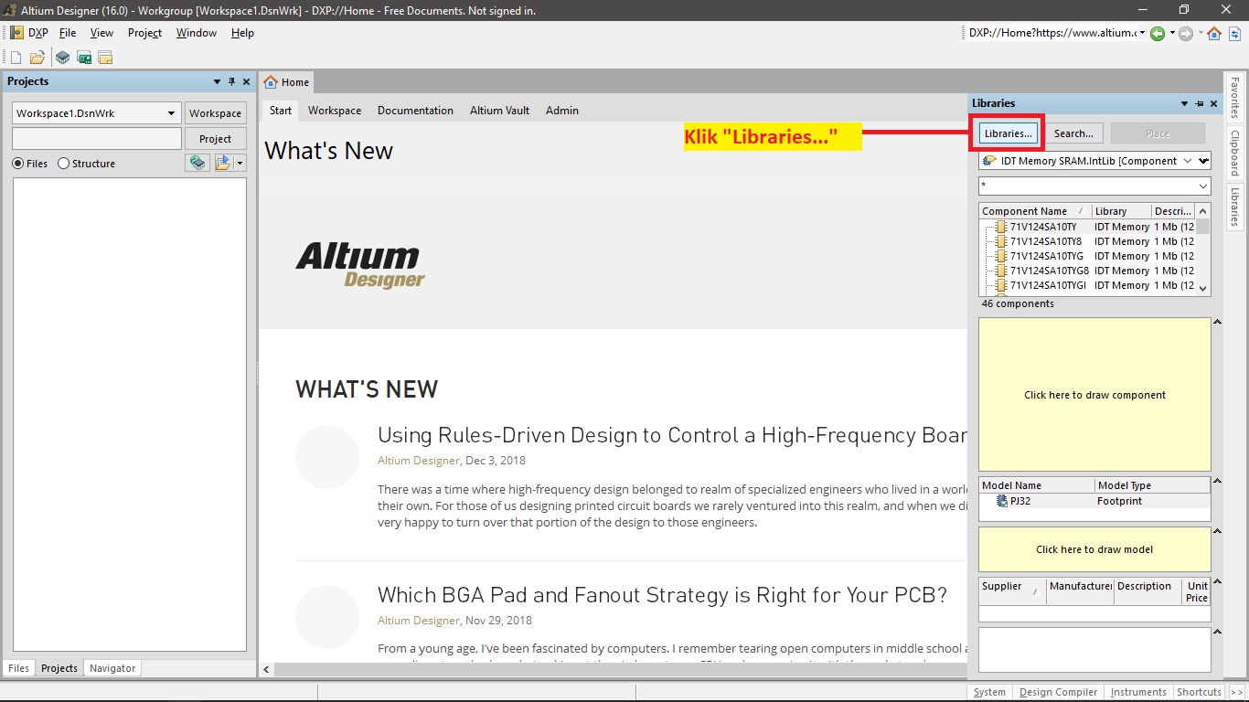
Task: Close the Projects panel
Action: click(246, 81)
